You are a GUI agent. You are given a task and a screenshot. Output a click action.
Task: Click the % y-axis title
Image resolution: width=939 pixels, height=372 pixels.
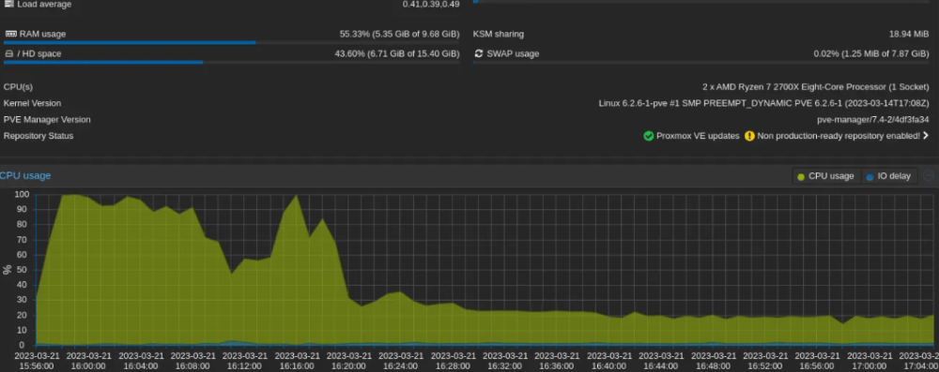click(8, 269)
